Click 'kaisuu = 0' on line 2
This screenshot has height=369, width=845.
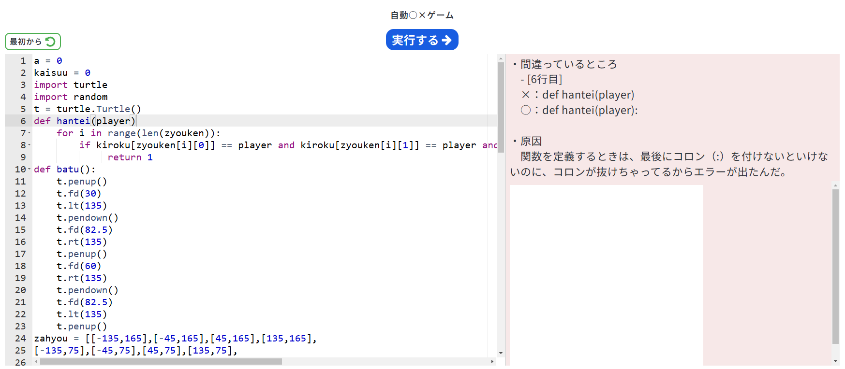(x=62, y=72)
